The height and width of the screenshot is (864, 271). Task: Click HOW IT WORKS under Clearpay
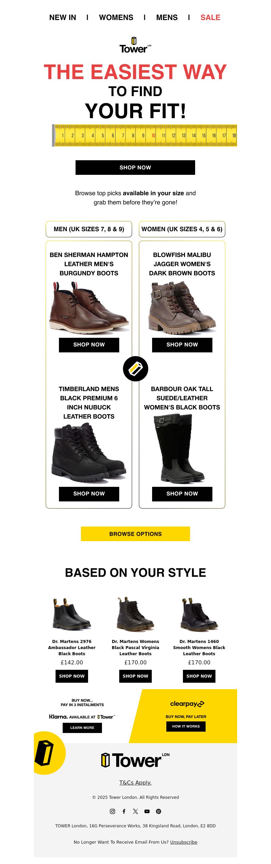(x=186, y=726)
